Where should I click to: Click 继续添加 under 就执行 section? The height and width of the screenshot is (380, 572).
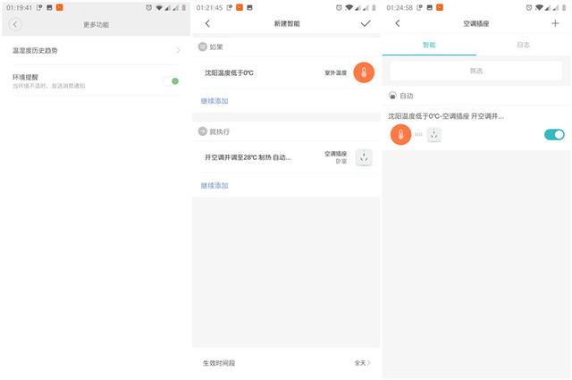214,186
